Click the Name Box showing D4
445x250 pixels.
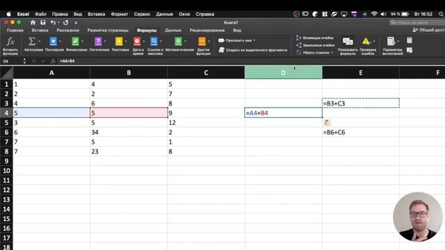click(x=11, y=61)
